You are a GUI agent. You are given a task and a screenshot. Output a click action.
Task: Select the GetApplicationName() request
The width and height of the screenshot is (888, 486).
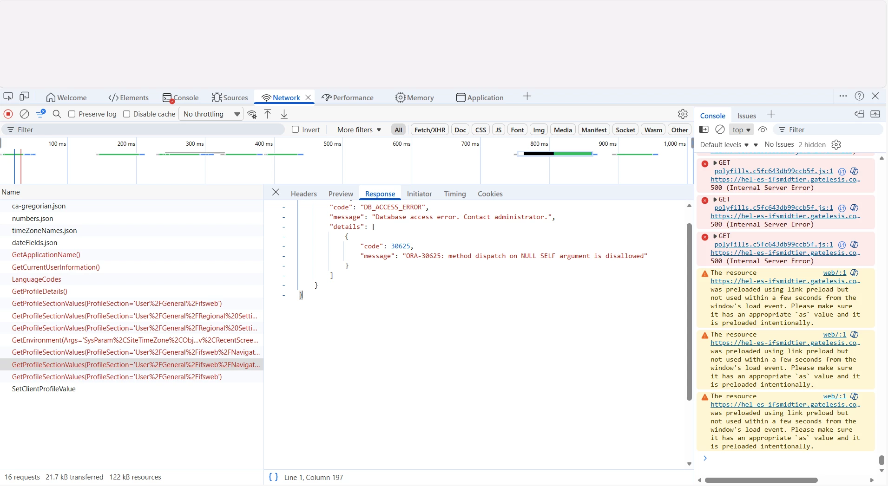(46, 255)
